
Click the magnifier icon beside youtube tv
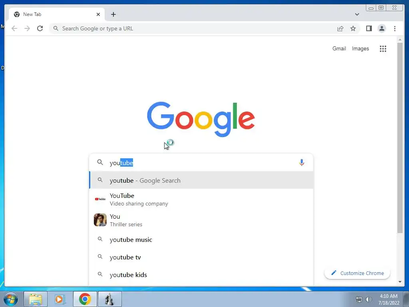[100, 257]
